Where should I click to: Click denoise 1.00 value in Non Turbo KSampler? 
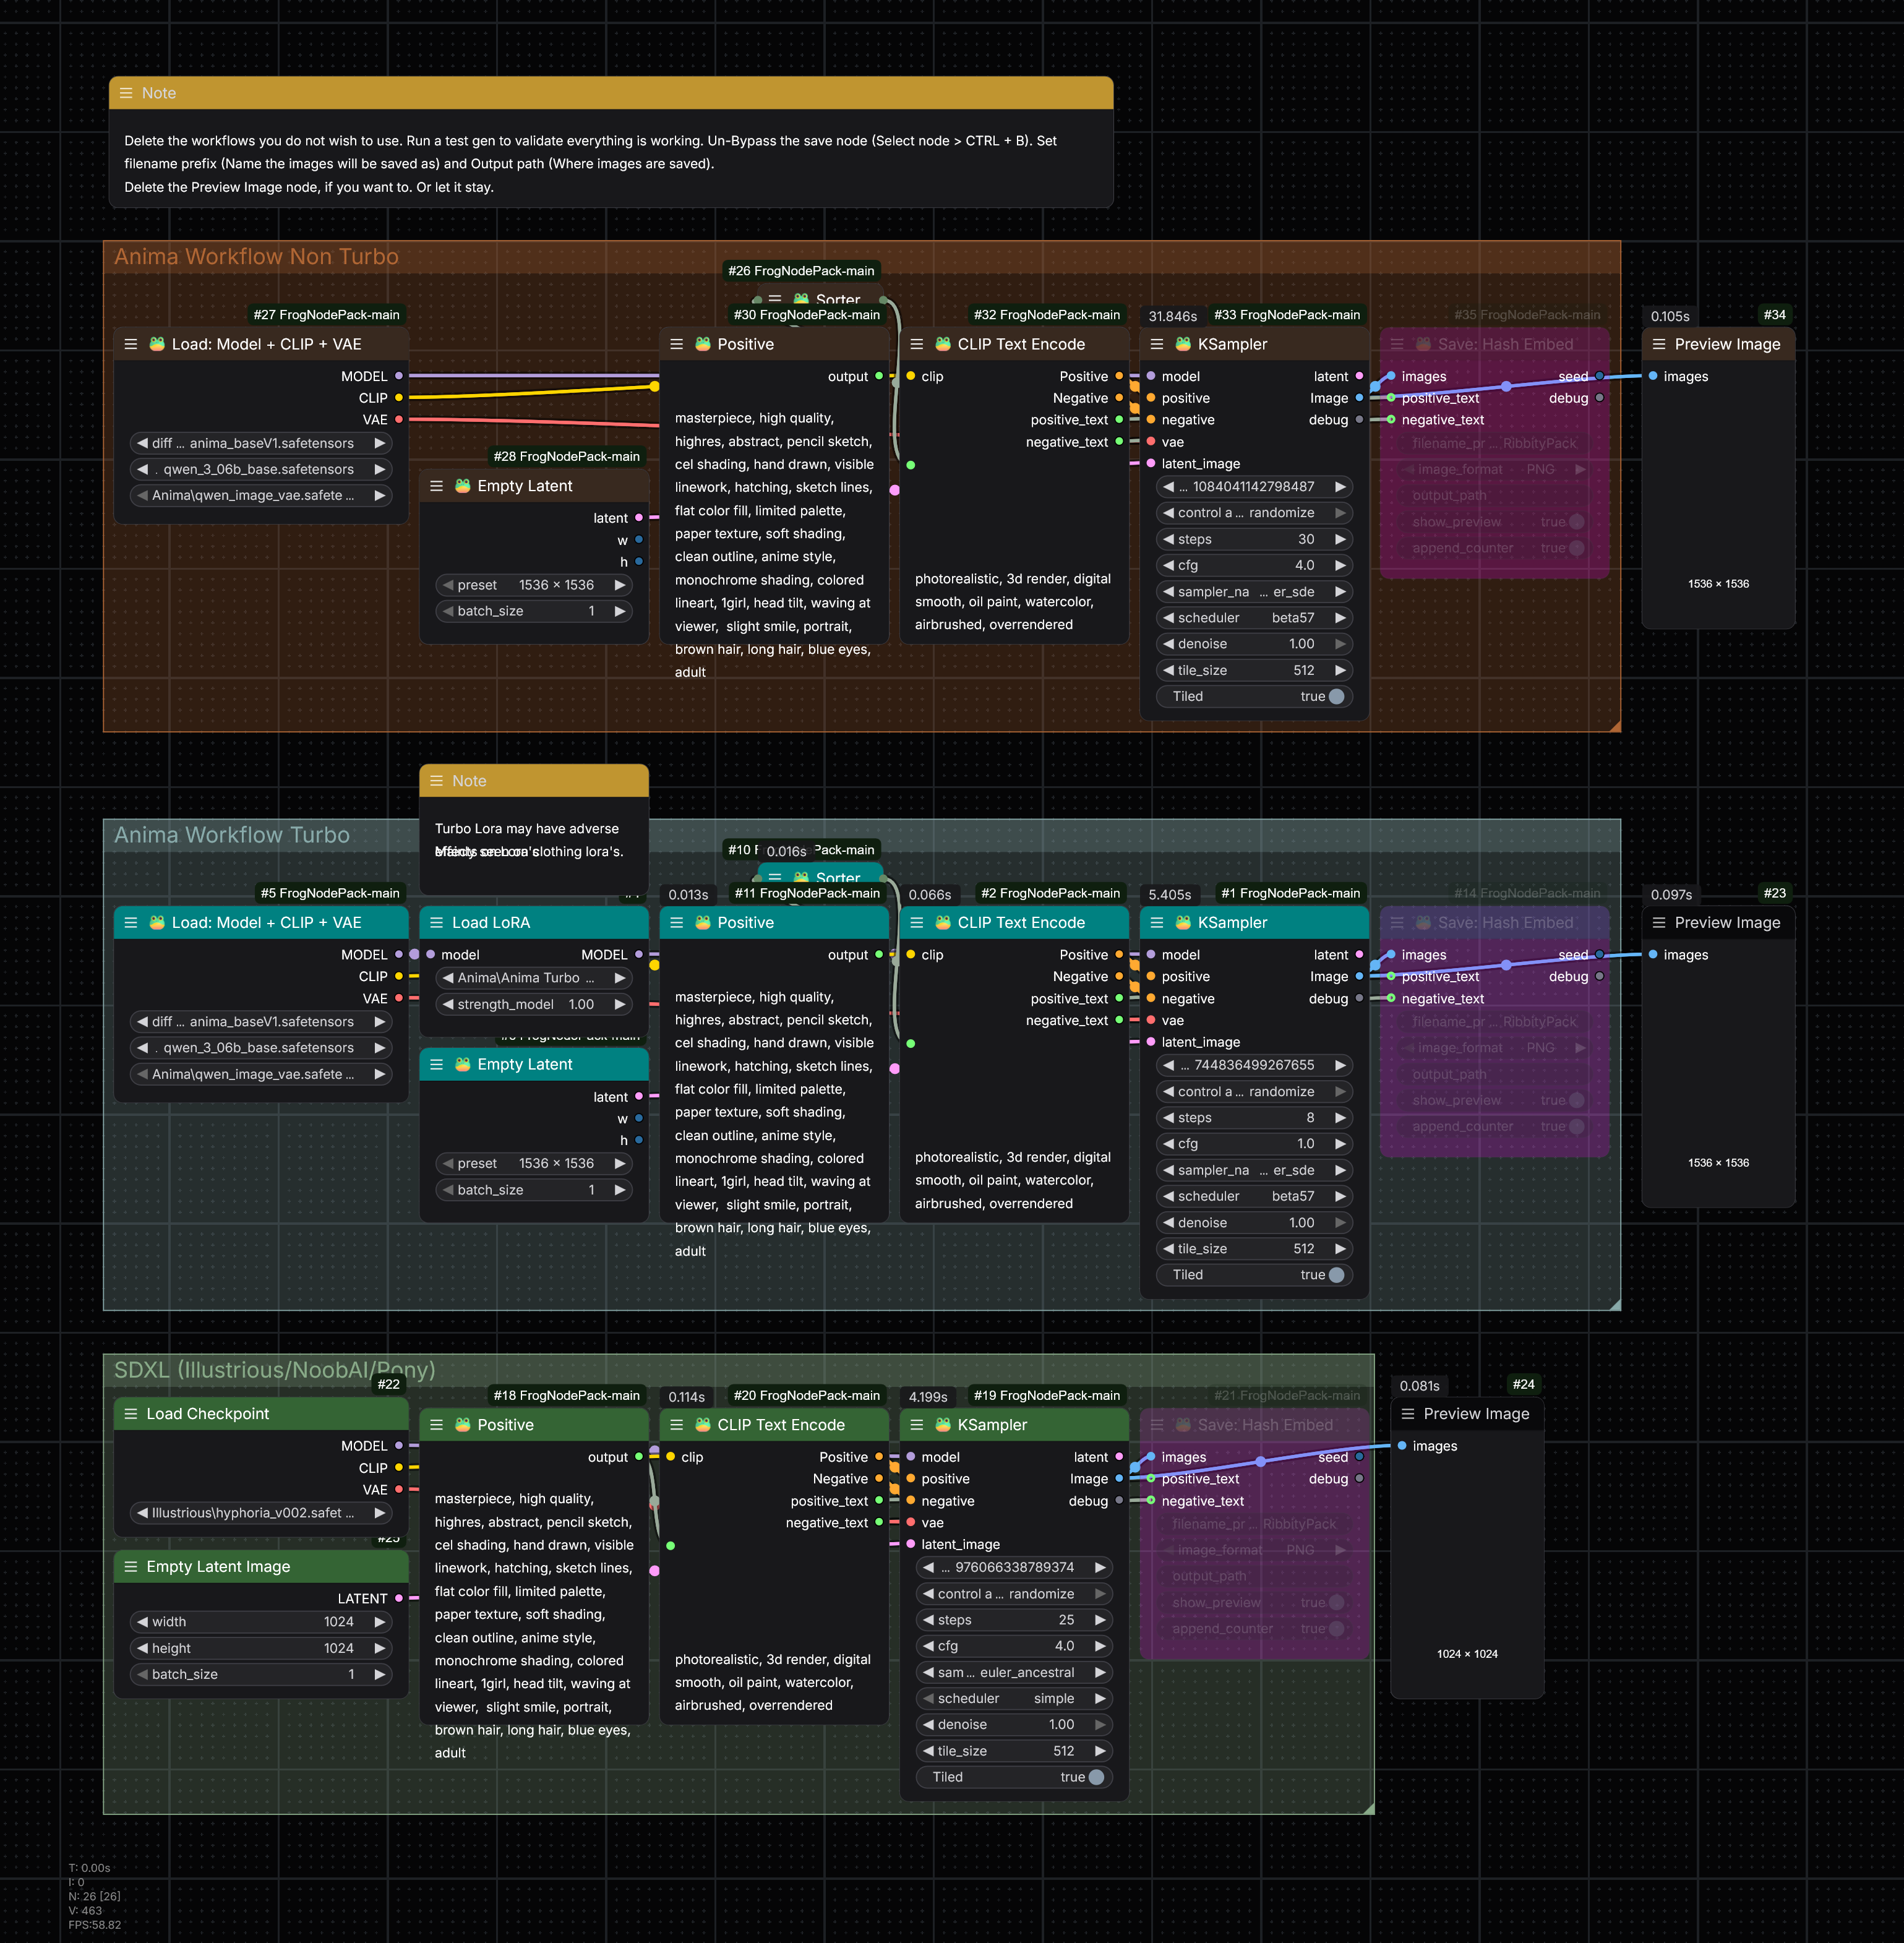pos(1301,644)
